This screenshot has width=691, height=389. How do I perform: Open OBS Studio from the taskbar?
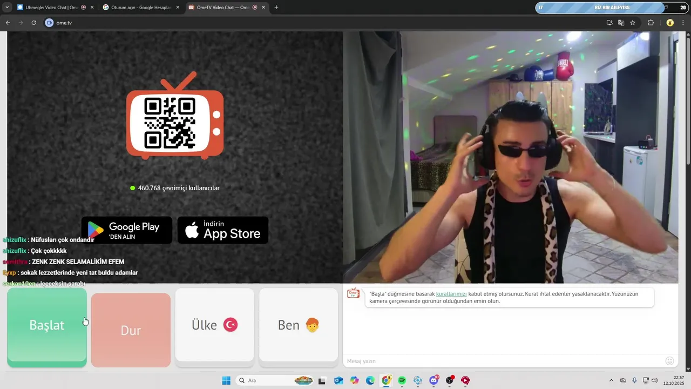[450, 380]
